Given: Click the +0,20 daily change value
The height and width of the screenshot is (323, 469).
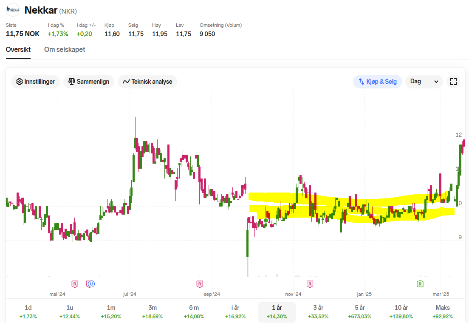Looking at the screenshot, I should 85,34.
